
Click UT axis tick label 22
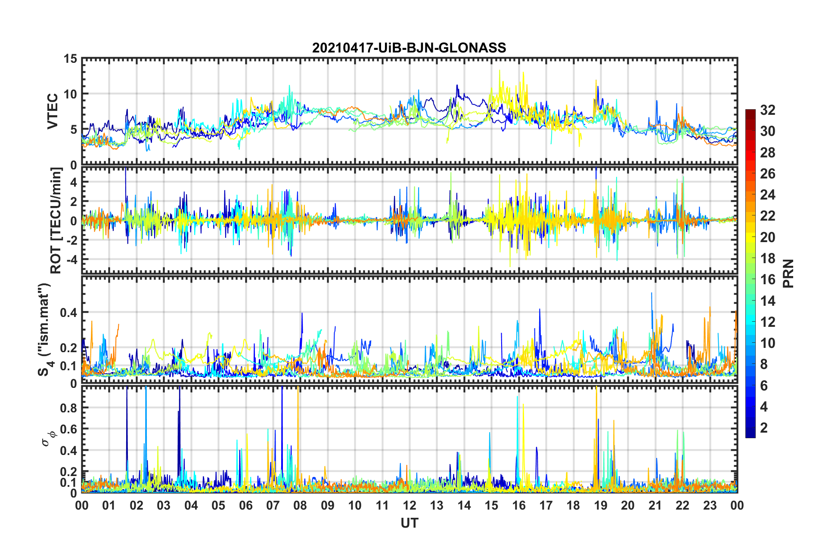(x=682, y=505)
